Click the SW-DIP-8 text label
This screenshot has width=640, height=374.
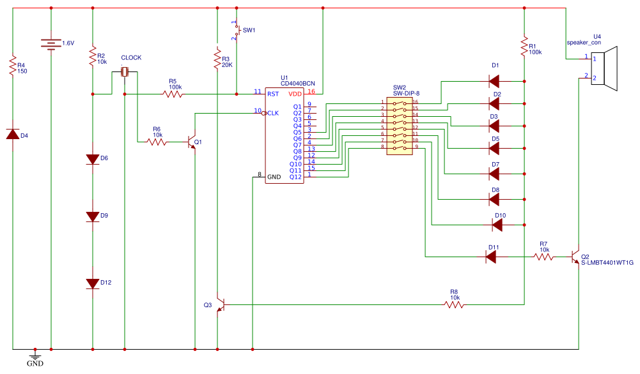click(406, 93)
